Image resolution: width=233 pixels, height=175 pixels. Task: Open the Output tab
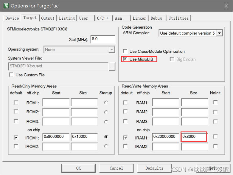pos(48,18)
